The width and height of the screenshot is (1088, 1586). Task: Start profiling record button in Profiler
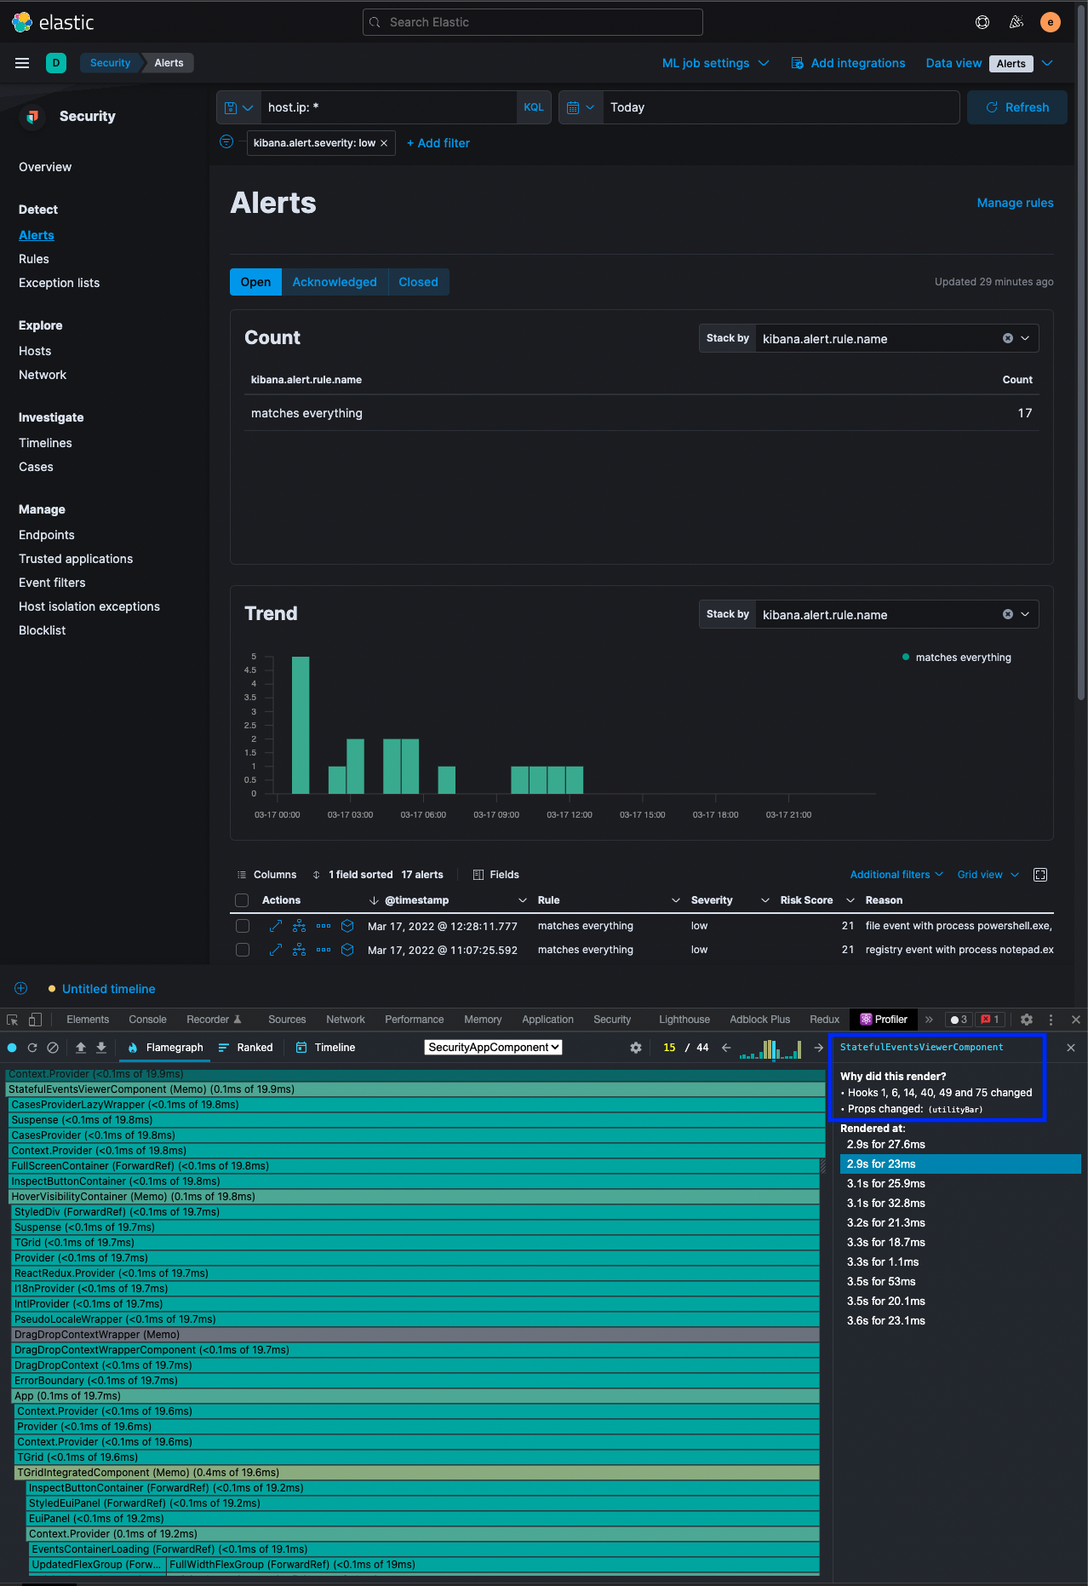tap(12, 1048)
